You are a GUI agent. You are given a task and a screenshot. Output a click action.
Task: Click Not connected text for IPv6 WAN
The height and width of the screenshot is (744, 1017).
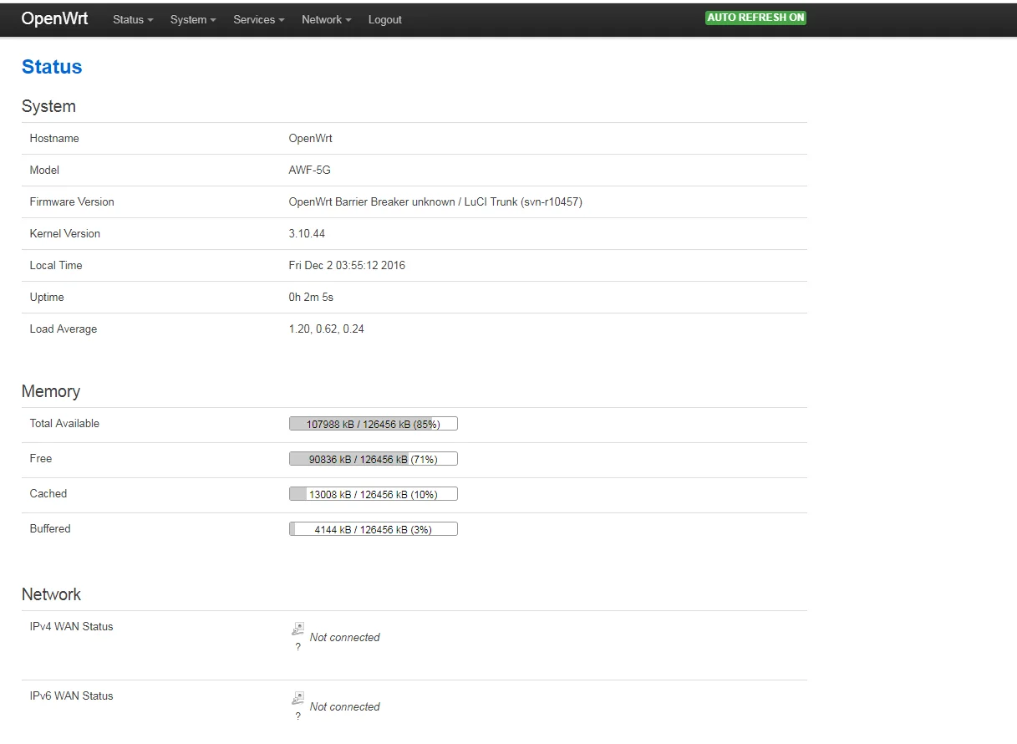(x=344, y=706)
